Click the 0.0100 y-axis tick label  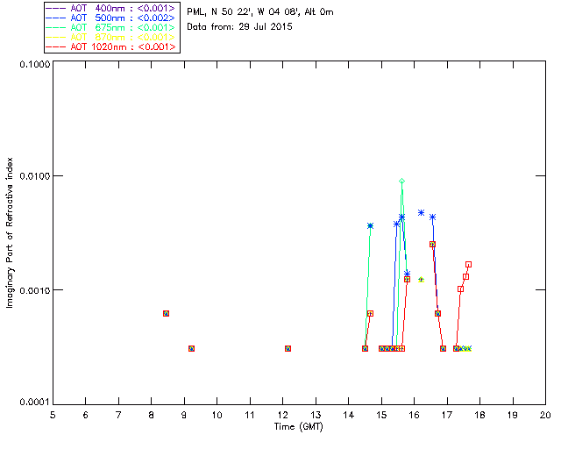point(34,175)
